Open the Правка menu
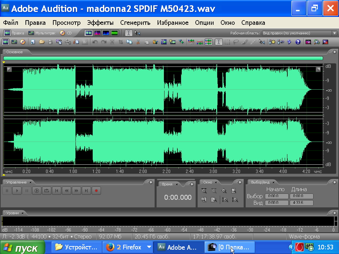The width and height of the screenshot is (339, 254). coord(35,23)
